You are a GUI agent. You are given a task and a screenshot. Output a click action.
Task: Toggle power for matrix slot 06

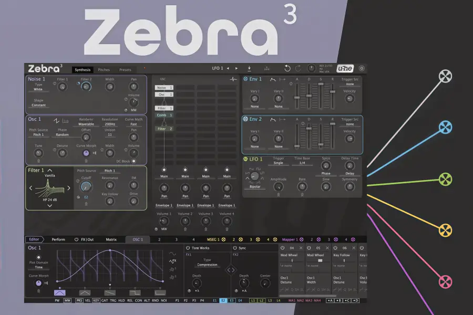(x=335, y=248)
